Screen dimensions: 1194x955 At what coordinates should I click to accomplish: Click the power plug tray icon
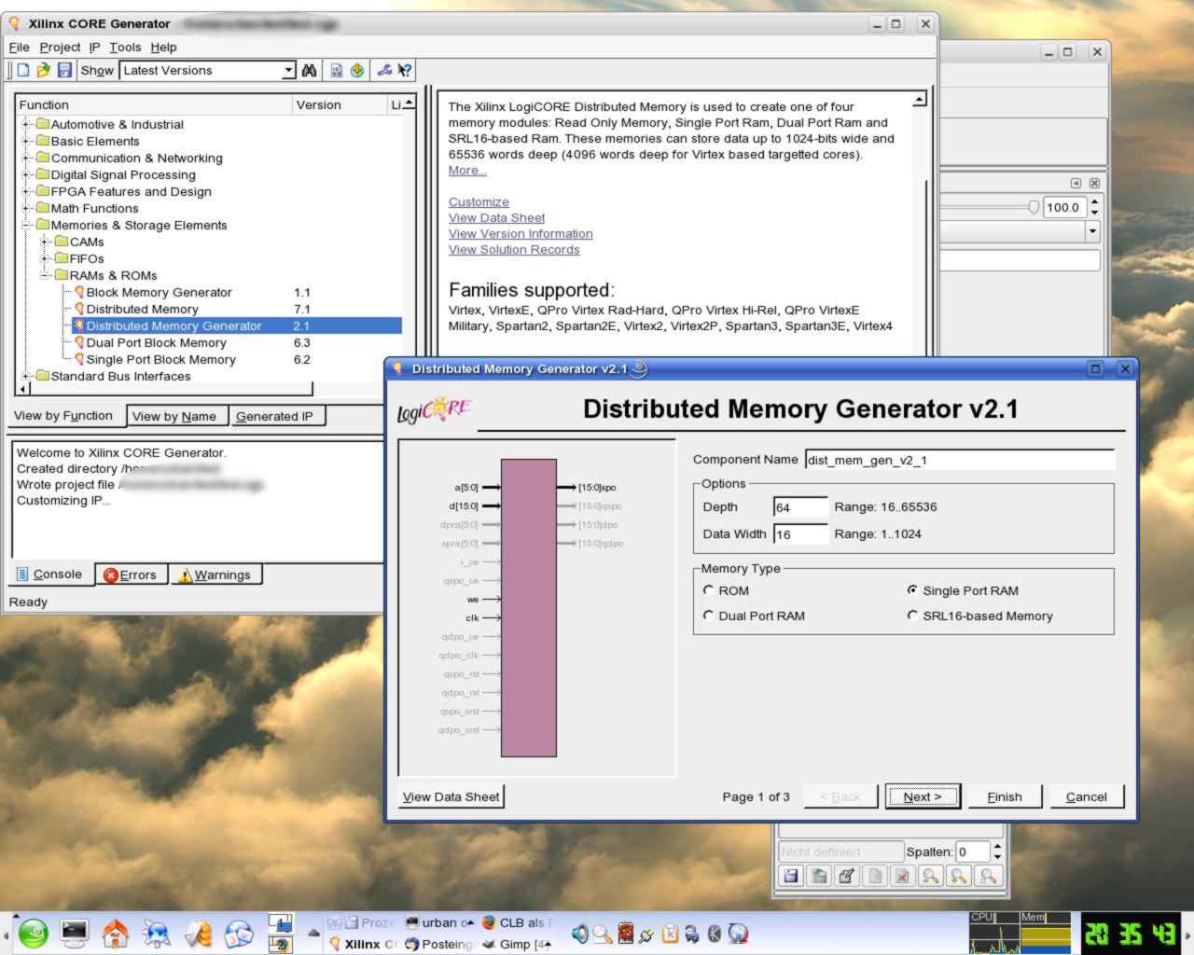(646, 934)
